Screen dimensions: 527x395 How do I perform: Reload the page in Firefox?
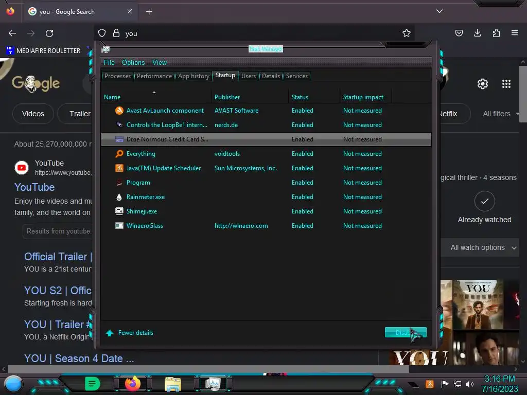pos(49,33)
